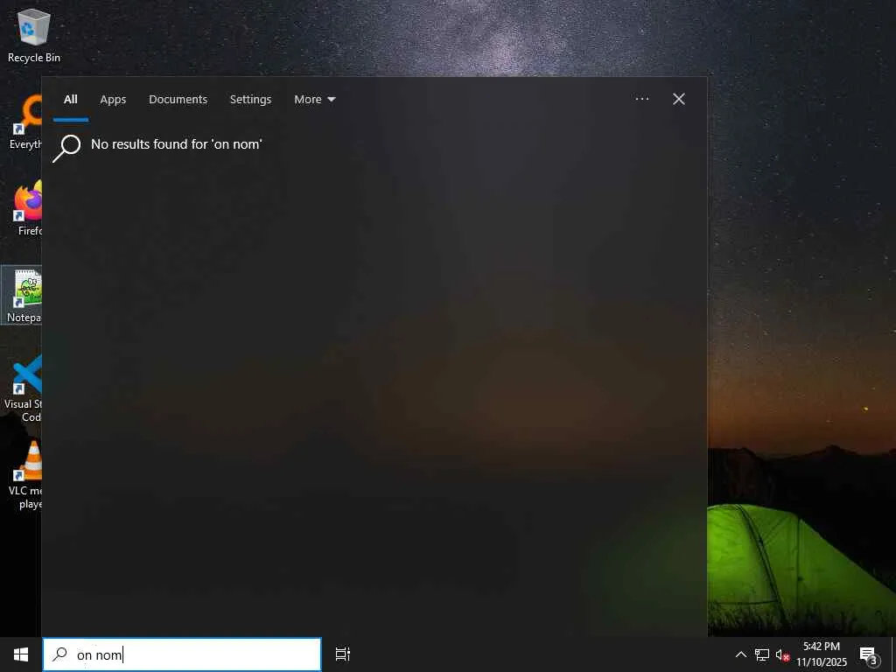The image size is (896, 672).
Task: Switch to the Settings search tab
Action: [250, 100]
